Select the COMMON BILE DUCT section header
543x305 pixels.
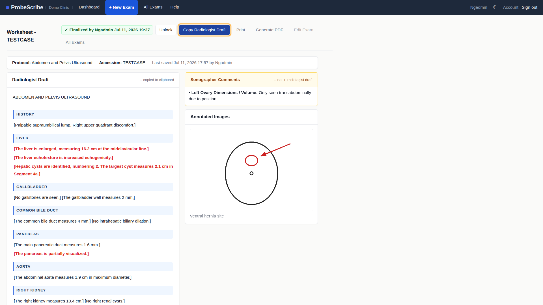pos(93,210)
